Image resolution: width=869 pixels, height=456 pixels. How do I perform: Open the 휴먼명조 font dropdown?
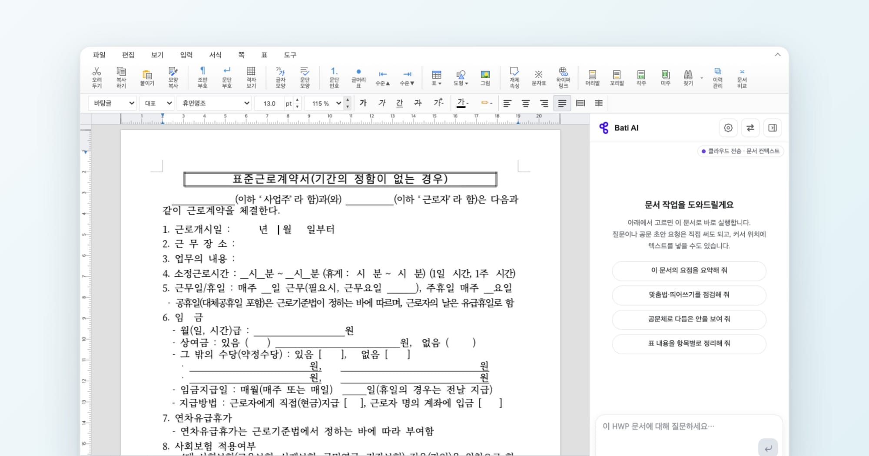tap(214, 103)
